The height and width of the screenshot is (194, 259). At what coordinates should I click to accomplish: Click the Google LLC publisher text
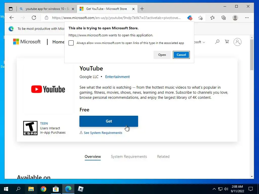89,77
